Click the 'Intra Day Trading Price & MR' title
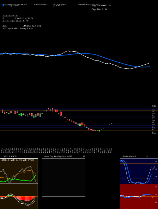 pos(58,156)
